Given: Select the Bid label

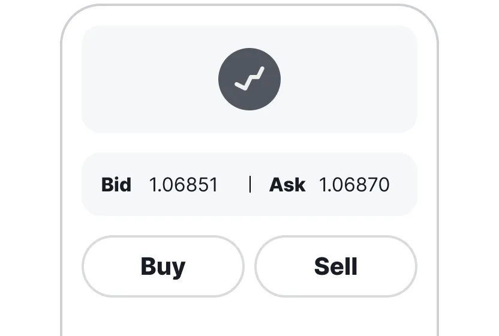Looking at the screenshot, I should (x=116, y=184).
